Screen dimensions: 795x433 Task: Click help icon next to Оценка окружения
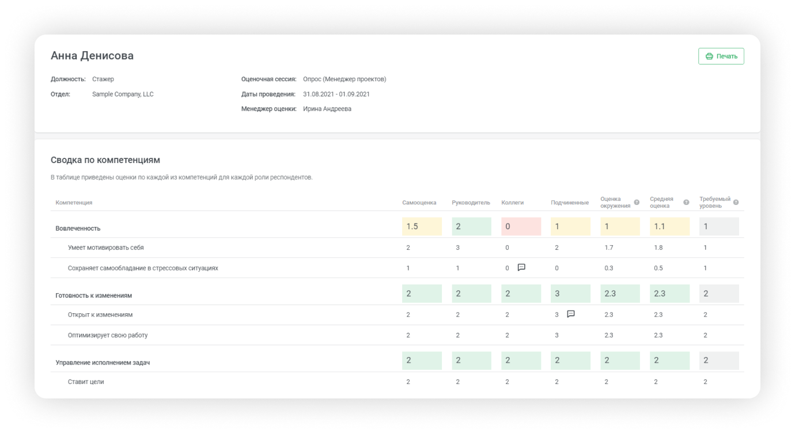click(637, 202)
